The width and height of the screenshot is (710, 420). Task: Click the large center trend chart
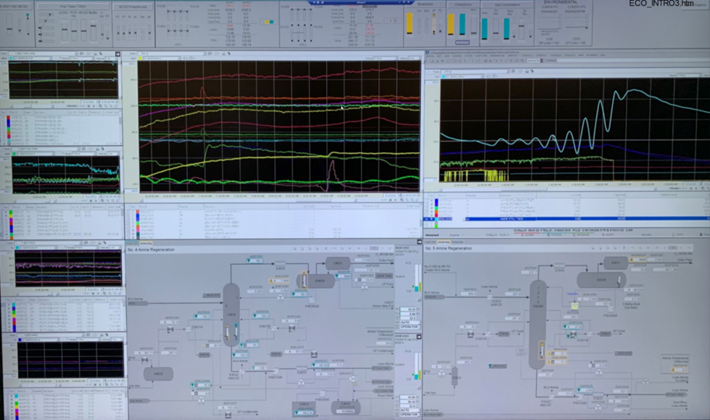(279, 126)
